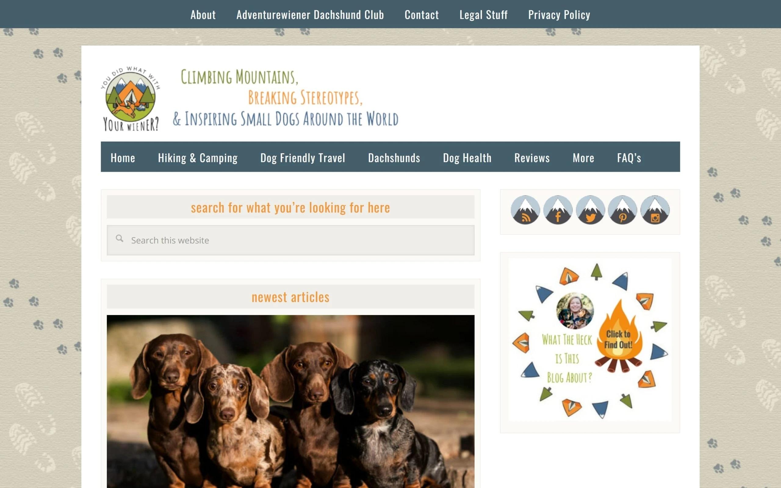The width and height of the screenshot is (781, 488).
Task: Open the Hiking & Camping menu
Action: pyautogui.click(x=198, y=157)
